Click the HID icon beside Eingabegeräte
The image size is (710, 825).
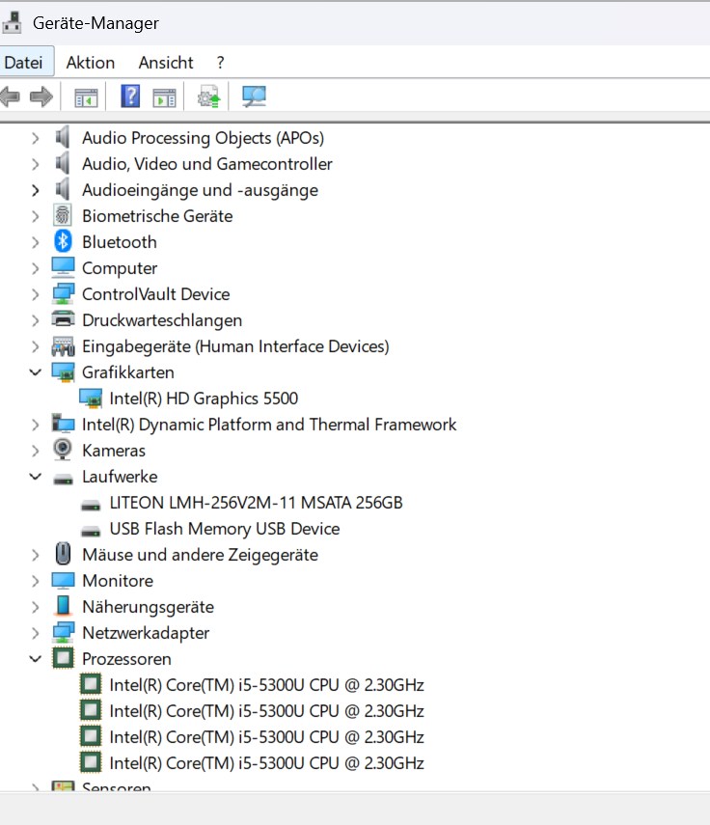click(63, 346)
